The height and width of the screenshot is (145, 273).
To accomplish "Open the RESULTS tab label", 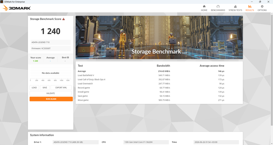I will [x=250, y=10].
